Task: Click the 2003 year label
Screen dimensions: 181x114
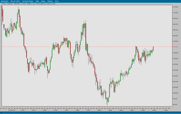Action: (x=132, y=110)
